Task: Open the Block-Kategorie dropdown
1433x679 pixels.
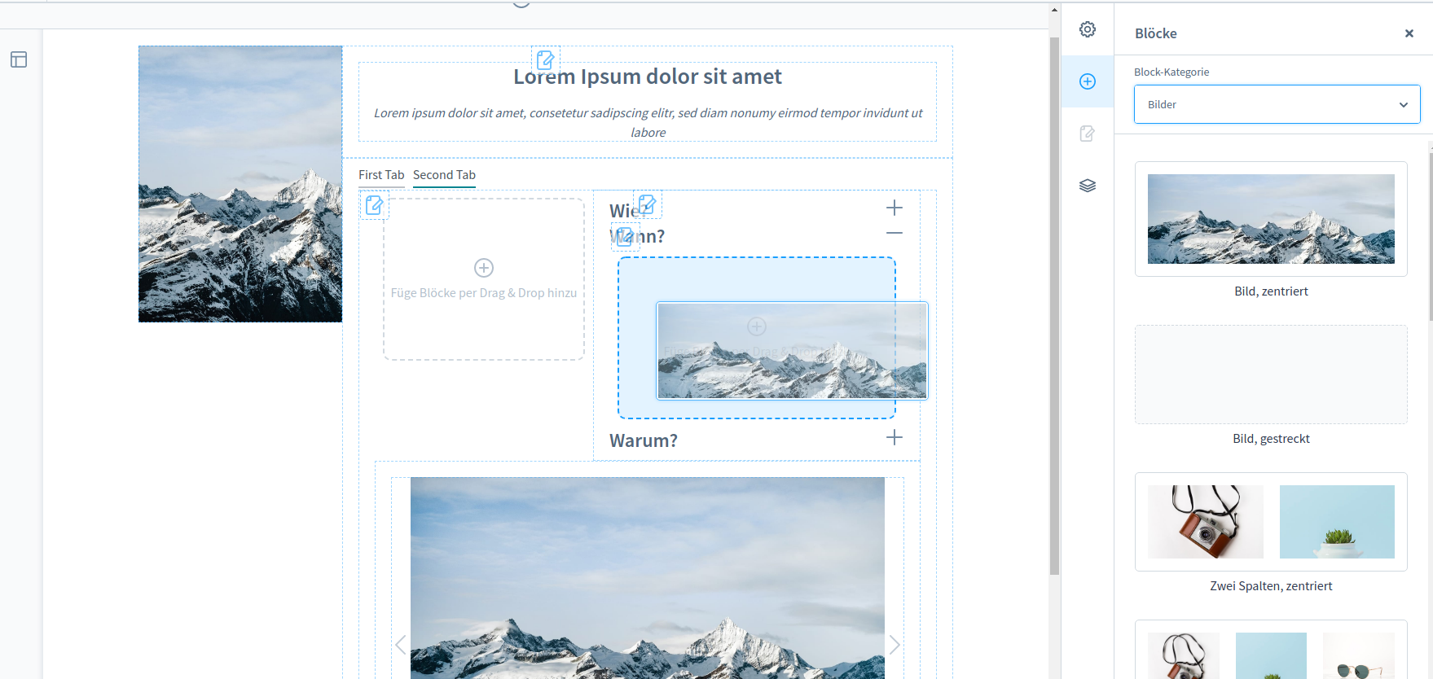Action: click(1276, 104)
